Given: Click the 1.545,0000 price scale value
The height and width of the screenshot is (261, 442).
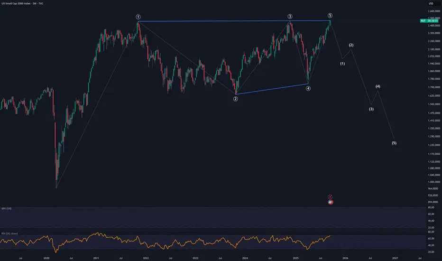Looking at the screenshot, I should 434,104.
